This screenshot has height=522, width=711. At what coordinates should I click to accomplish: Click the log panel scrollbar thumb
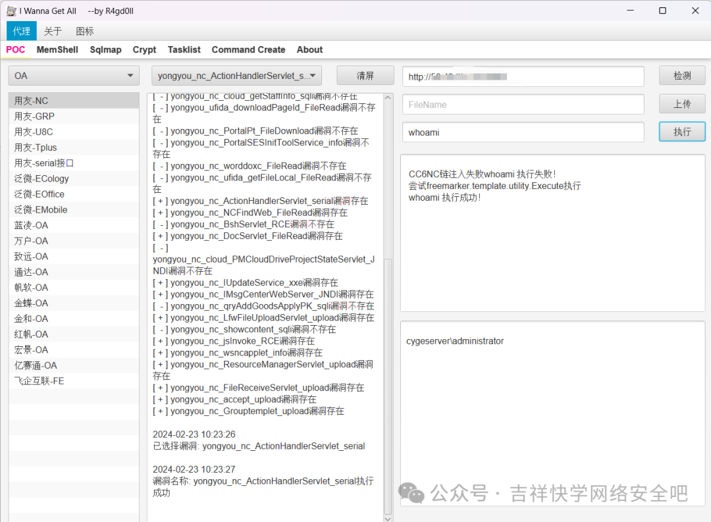tap(388, 386)
